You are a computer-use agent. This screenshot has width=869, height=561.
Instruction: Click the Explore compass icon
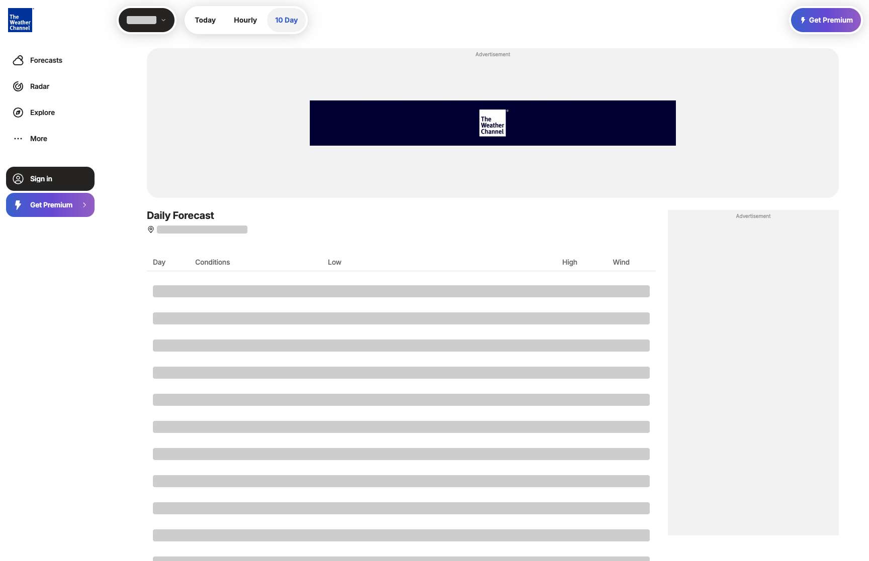18,113
